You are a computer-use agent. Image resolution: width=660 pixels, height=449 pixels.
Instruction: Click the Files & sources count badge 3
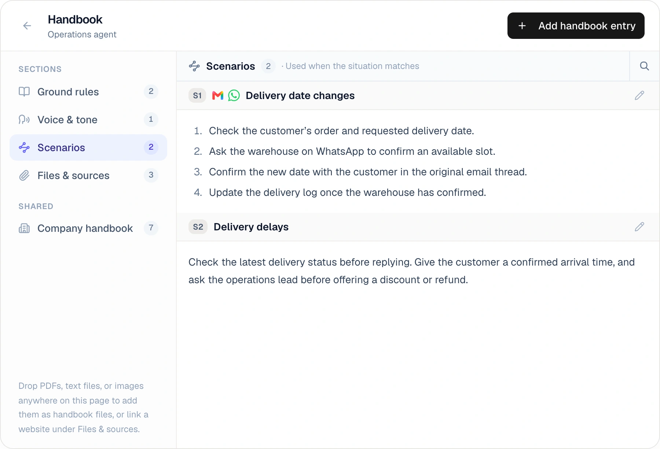(x=151, y=175)
